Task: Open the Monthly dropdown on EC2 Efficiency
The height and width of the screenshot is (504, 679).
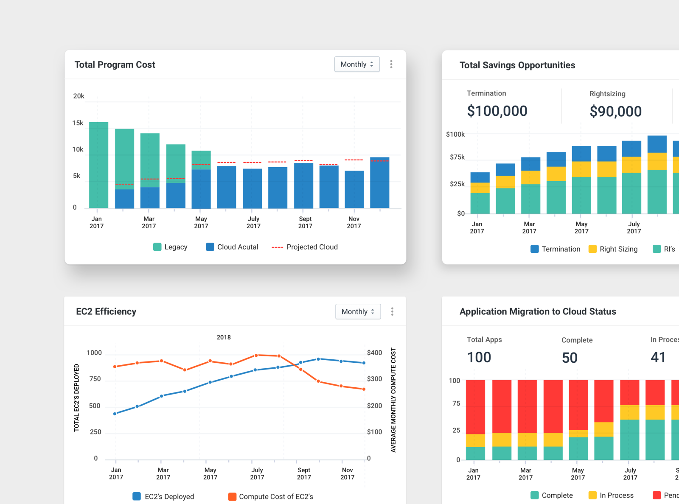Action: pos(358,311)
